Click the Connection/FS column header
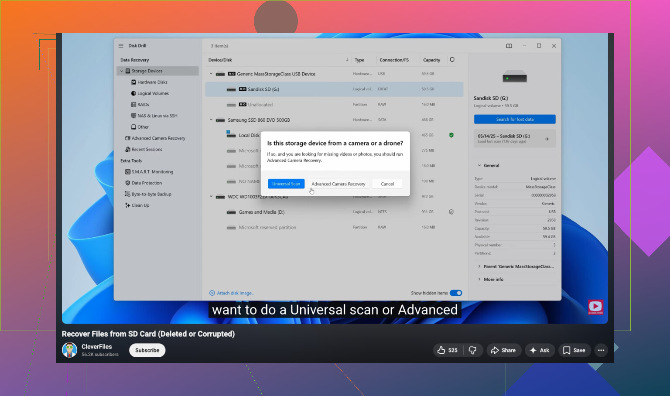This screenshot has height=396, width=670. click(x=394, y=60)
